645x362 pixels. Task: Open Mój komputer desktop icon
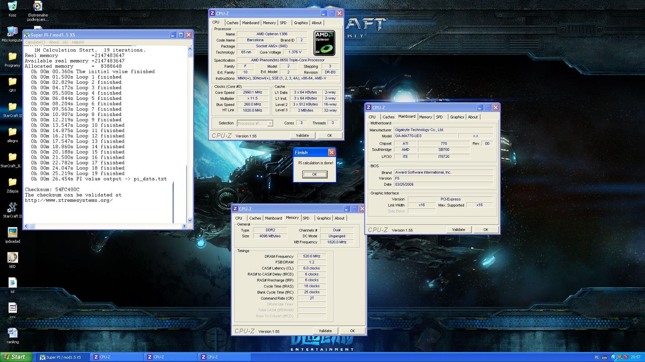click(x=12, y=31)
